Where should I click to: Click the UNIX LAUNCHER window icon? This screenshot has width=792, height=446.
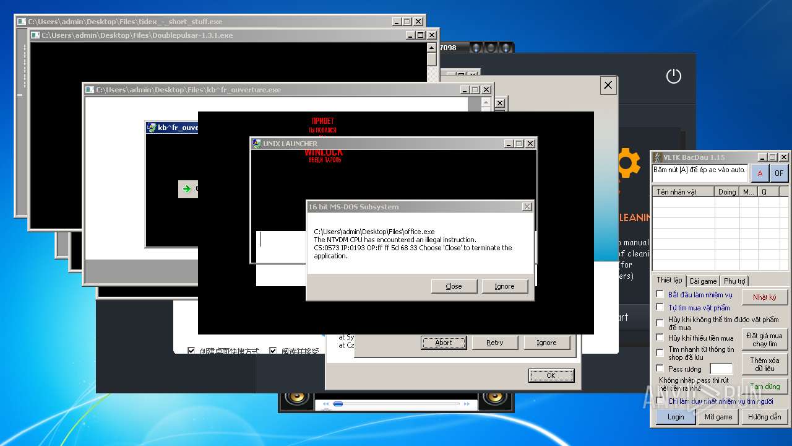257,144
